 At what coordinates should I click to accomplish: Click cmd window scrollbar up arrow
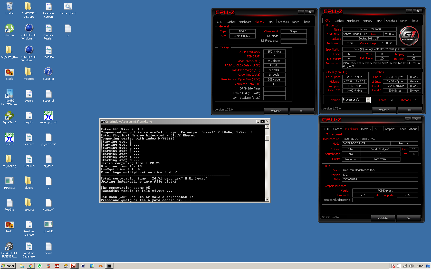[x=267, y=126]
